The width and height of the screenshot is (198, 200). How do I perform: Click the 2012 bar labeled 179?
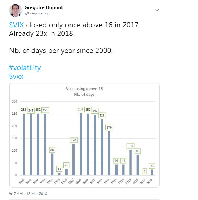click(109, 153)
